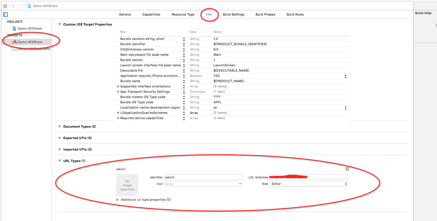The width and height of the screenshot is (437, 221).
Task: Select Demo-WXShareTests target
Action: click(34, 49)
